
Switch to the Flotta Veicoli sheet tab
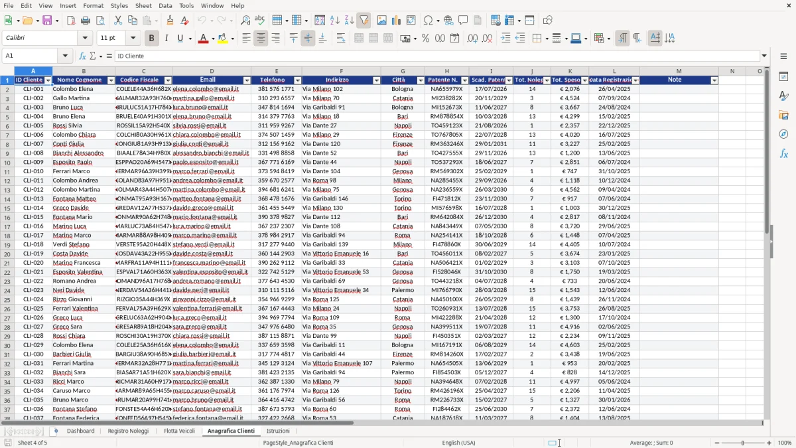tap(179, 431)
